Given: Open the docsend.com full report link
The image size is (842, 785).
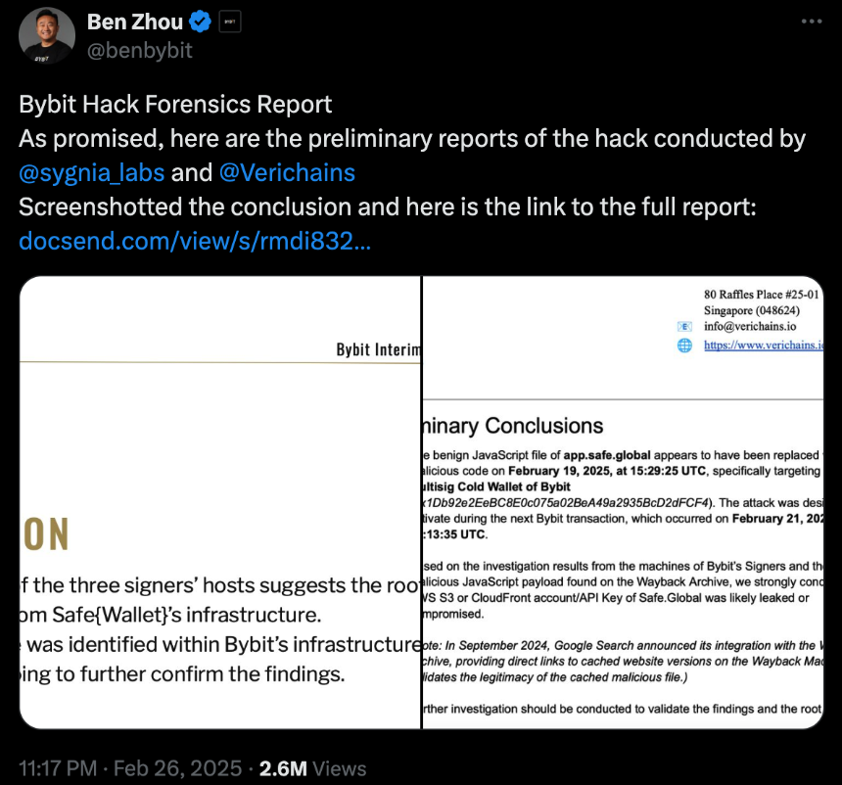Looking at the screenshot, I should point(195,241).
